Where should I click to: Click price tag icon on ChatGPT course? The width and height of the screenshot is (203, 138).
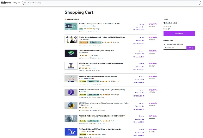[156, 24]
